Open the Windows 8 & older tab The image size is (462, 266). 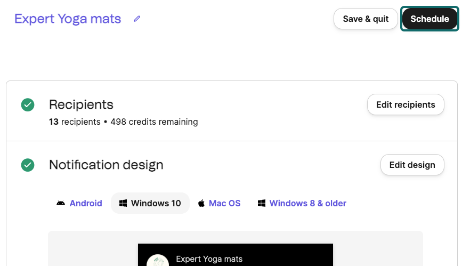point(307,203)
